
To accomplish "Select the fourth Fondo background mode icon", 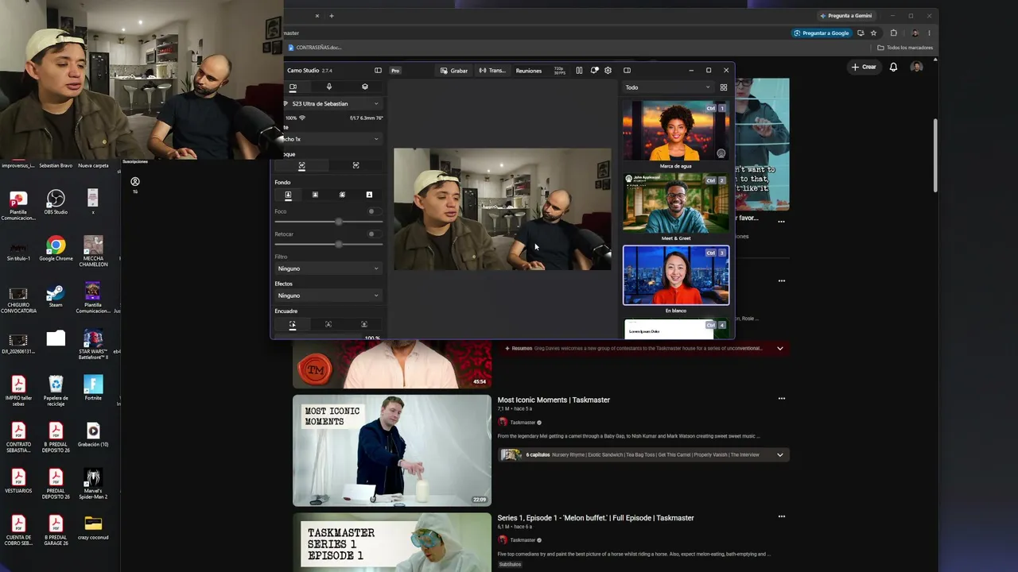I will click(369, 195).
